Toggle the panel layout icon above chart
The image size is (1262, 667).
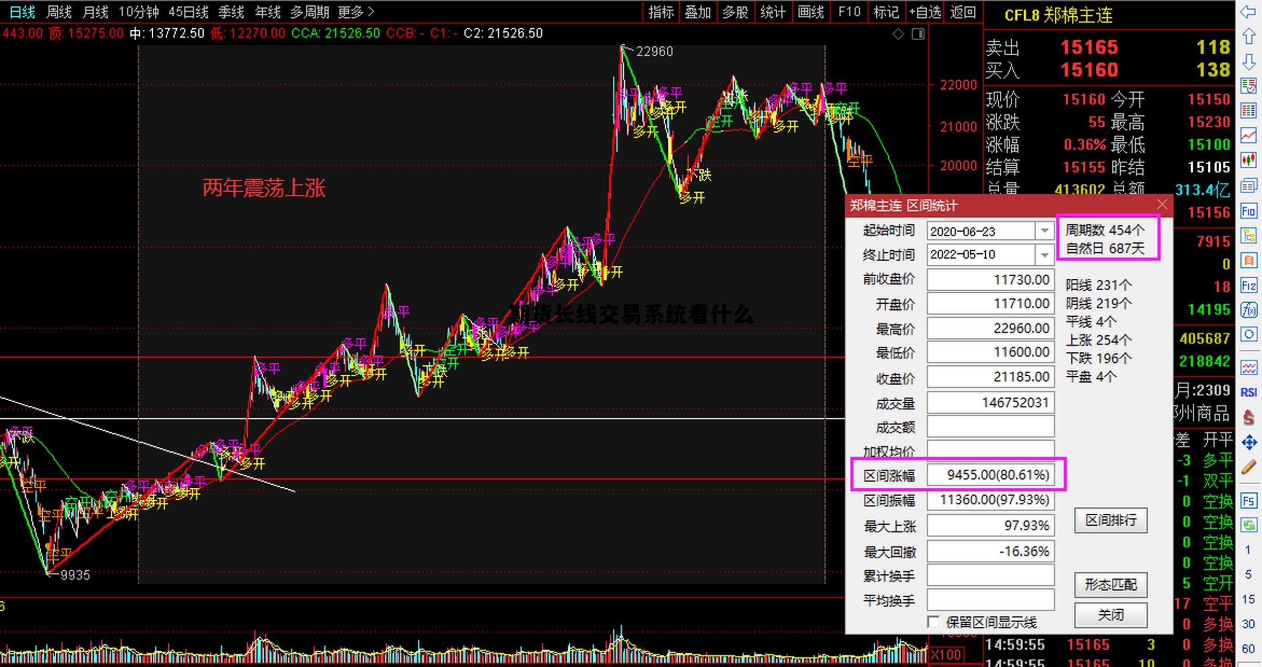[918, 34]
